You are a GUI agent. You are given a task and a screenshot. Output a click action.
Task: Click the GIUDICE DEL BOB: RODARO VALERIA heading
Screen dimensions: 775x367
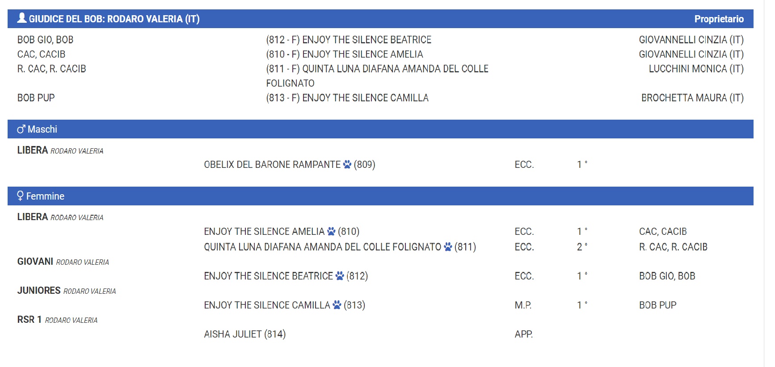pos(114,19)
